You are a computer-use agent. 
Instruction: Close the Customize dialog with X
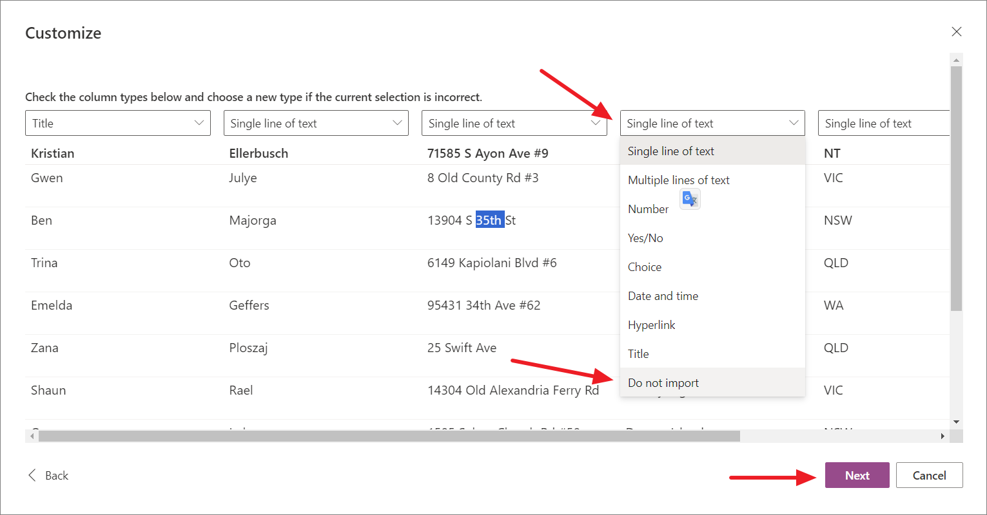[957, 32]
